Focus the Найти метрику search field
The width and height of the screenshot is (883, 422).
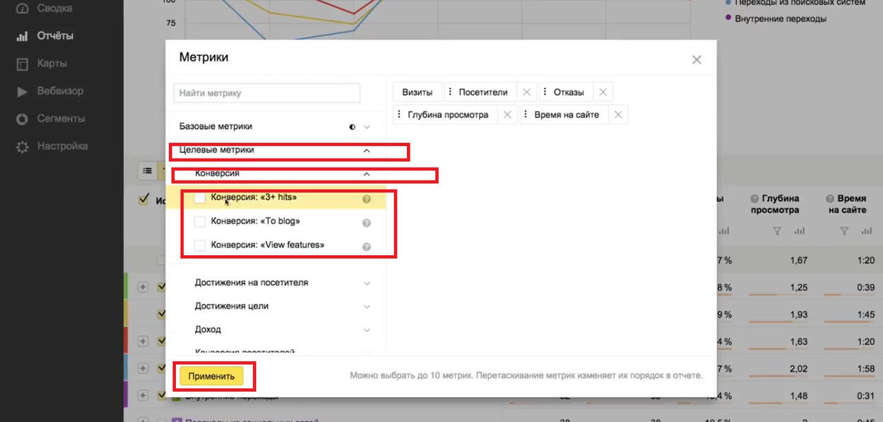[267, 93]
